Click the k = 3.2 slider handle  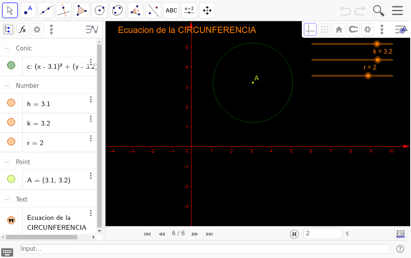coord(378,60)
